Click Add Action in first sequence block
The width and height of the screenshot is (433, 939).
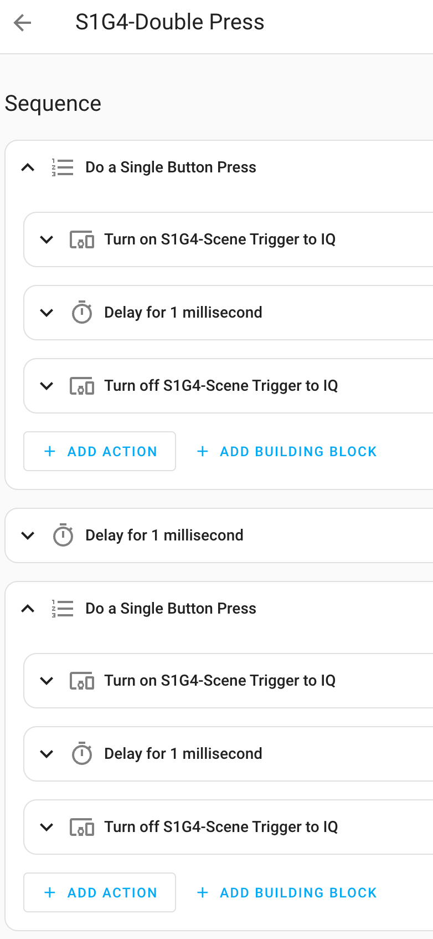click(100, 451)
